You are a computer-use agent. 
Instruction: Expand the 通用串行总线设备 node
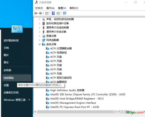39,32
